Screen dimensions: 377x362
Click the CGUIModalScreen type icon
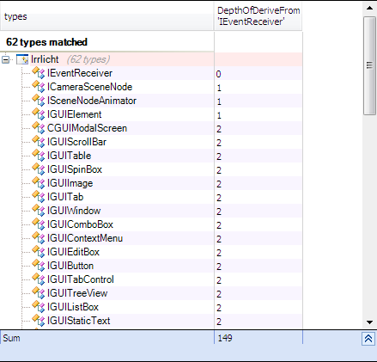tap(39, 128)
